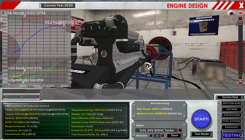This screenshot has height=140, width=245.
Task: Increase revision number with plus button
Action: (x=163, y=136)
